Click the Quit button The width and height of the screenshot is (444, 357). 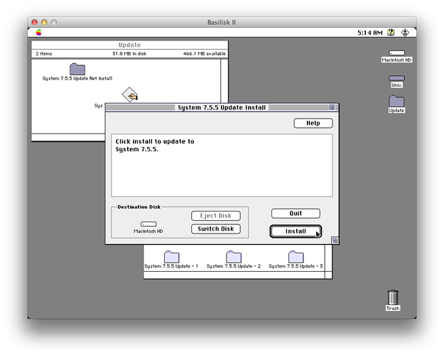(x=296, y=214)
